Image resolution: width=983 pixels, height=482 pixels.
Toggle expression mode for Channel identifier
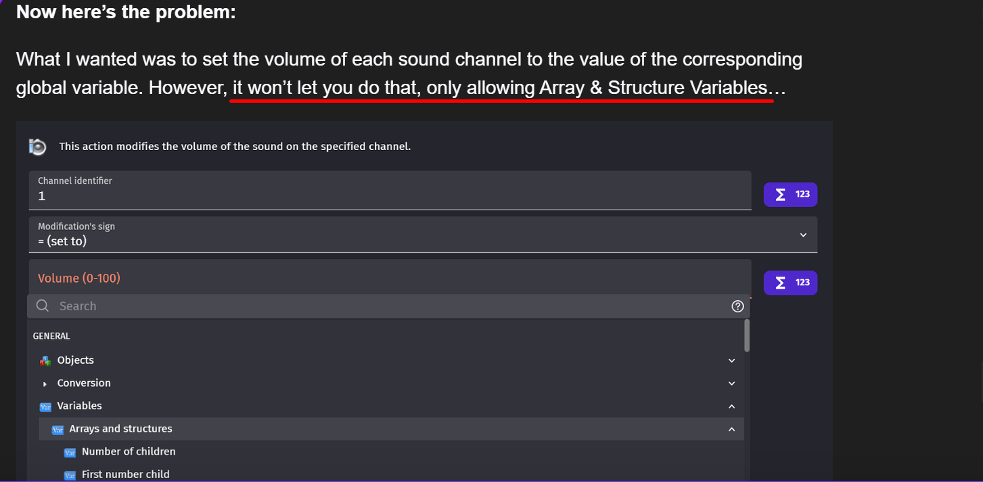[x=790, y=195]
